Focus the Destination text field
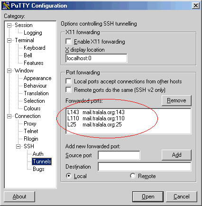202x206 pixels. (x=145, y=167)
